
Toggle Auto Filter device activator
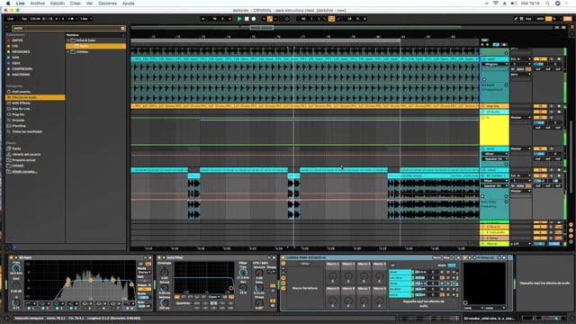coord(159,258)
